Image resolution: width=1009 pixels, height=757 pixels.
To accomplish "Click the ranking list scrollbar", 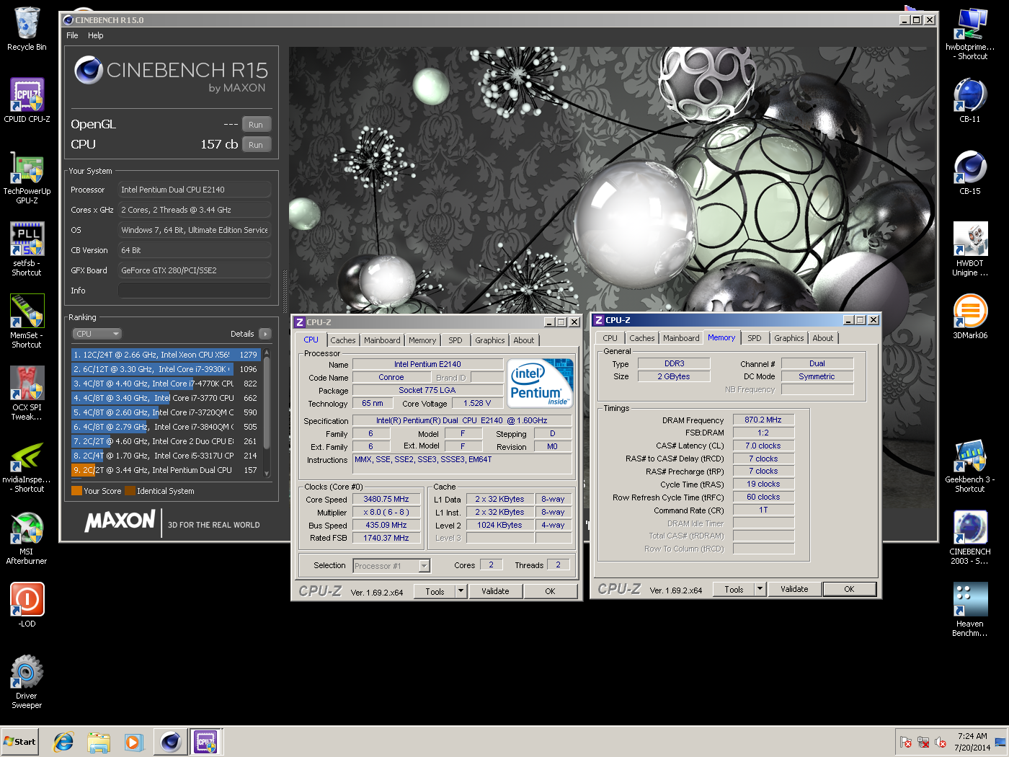I will point(267,412).
